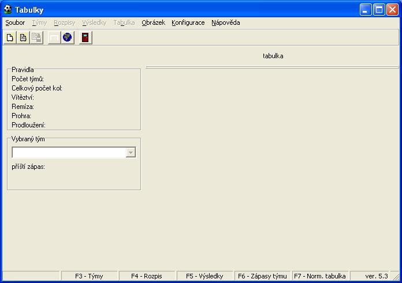Viewport: 402px width, 283px height.
Task: Expand the Vybraný tým dropdown arrow
Action: pyautogui.click(x=131, y=153)
